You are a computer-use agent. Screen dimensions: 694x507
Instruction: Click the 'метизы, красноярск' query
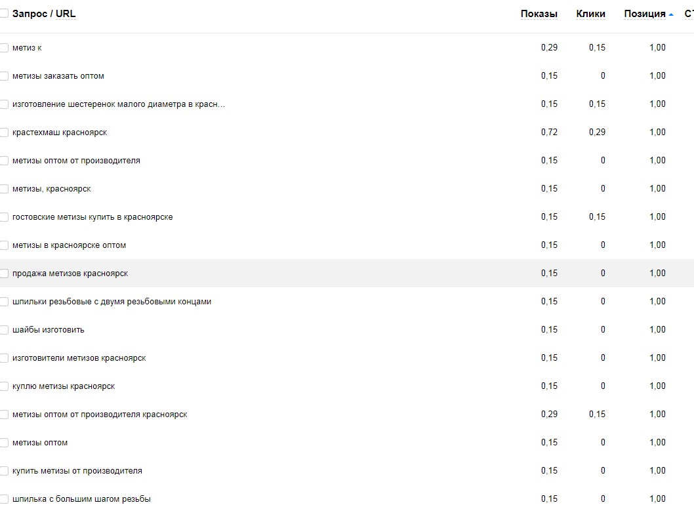tap(51, 189)
